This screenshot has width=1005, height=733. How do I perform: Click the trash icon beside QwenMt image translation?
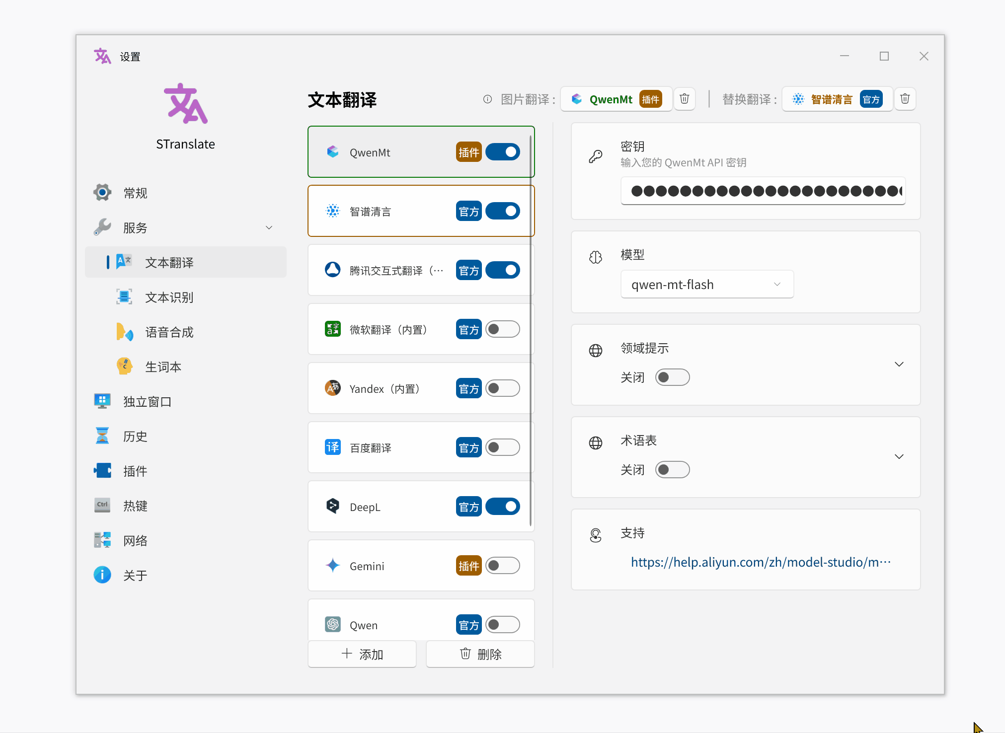684,99
